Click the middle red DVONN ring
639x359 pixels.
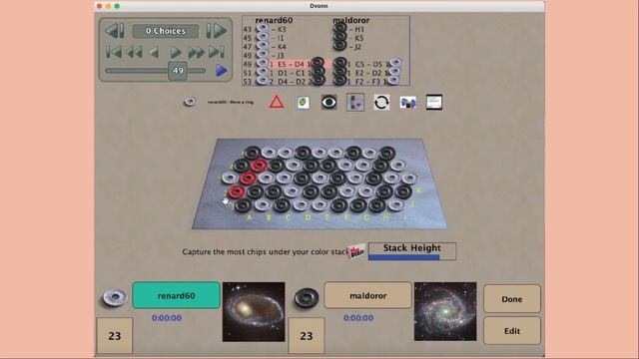click(248, 178)
